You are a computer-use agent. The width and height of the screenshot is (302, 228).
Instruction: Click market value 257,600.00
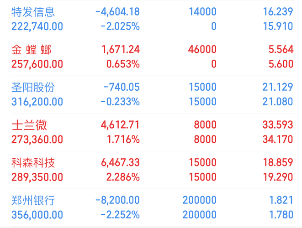pos(37,64)
